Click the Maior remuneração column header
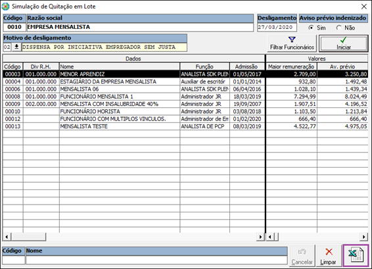 click(291, 66)
